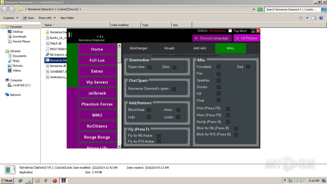Image resolution: width=327 pixels, height=184 pixels.
Task: Open the view options dropdown arrow
Action: (x=307, y=18)
